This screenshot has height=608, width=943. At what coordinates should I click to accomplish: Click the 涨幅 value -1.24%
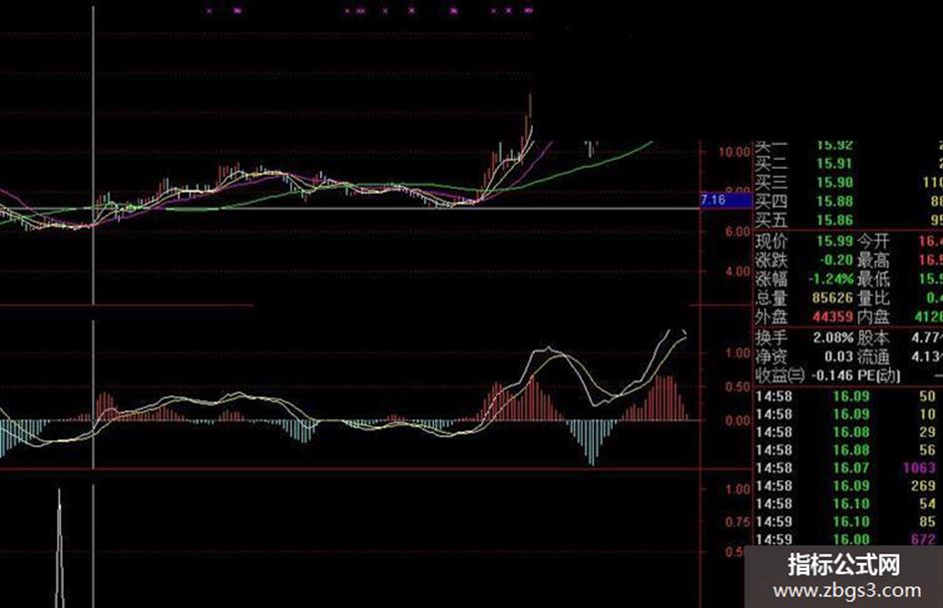pyautogui.click(x=831, y=279)
